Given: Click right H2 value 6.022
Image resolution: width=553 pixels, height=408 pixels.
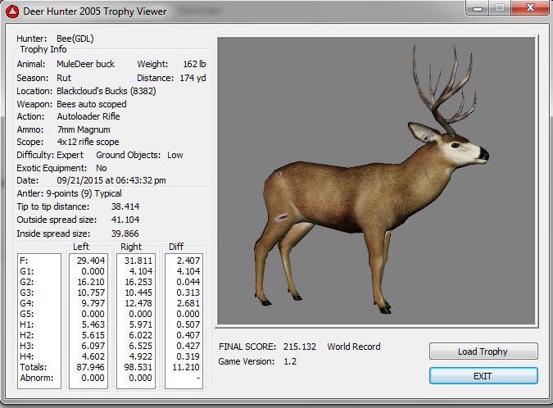Looking at the screenshot, I should 140,335.
